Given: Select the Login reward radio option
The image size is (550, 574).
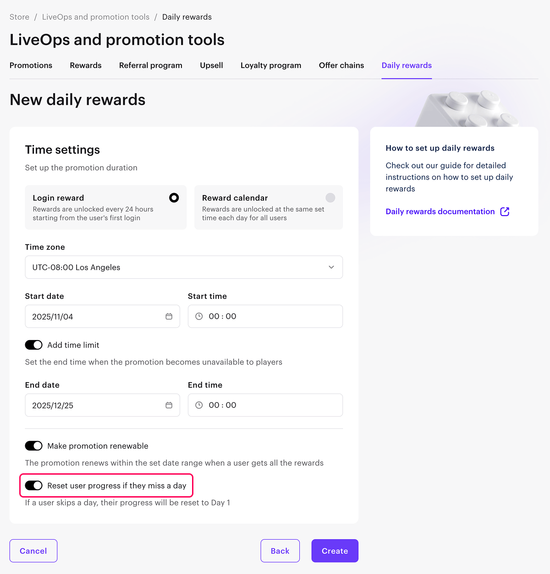Looking at the screenshot, I should pyautogui.click(x=174, y=198).
